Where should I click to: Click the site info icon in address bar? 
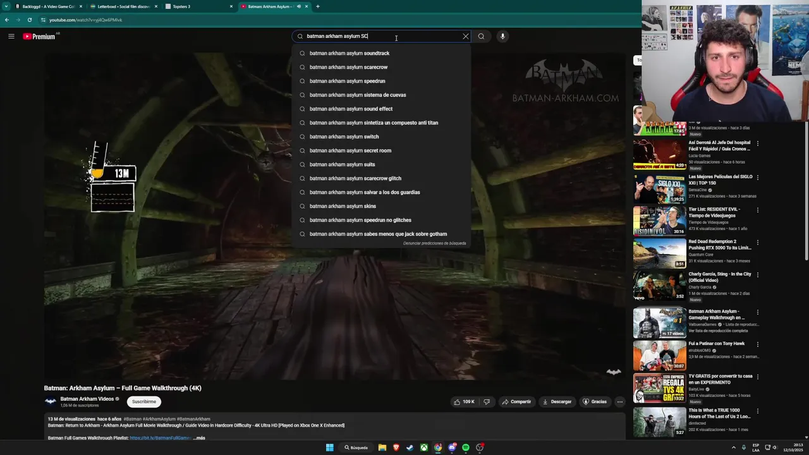click(x=43, y=20)
